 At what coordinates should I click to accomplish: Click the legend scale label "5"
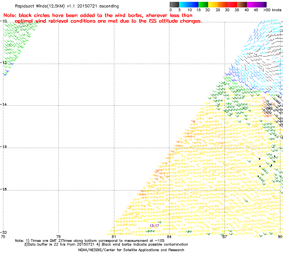(x=179, y=10)
